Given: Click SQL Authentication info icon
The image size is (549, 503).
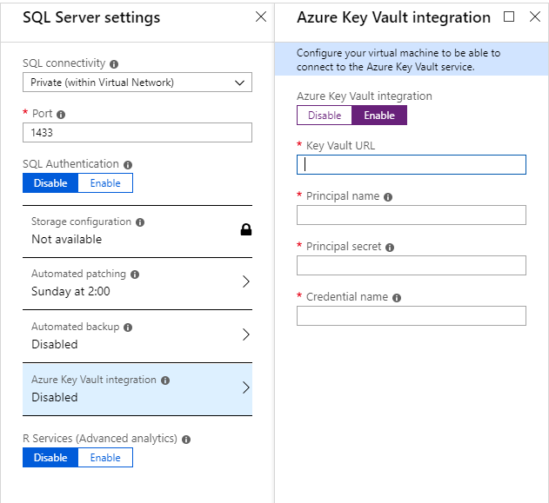Looking at the screenshot, I should pyautogui.click(x=128, y=164).
